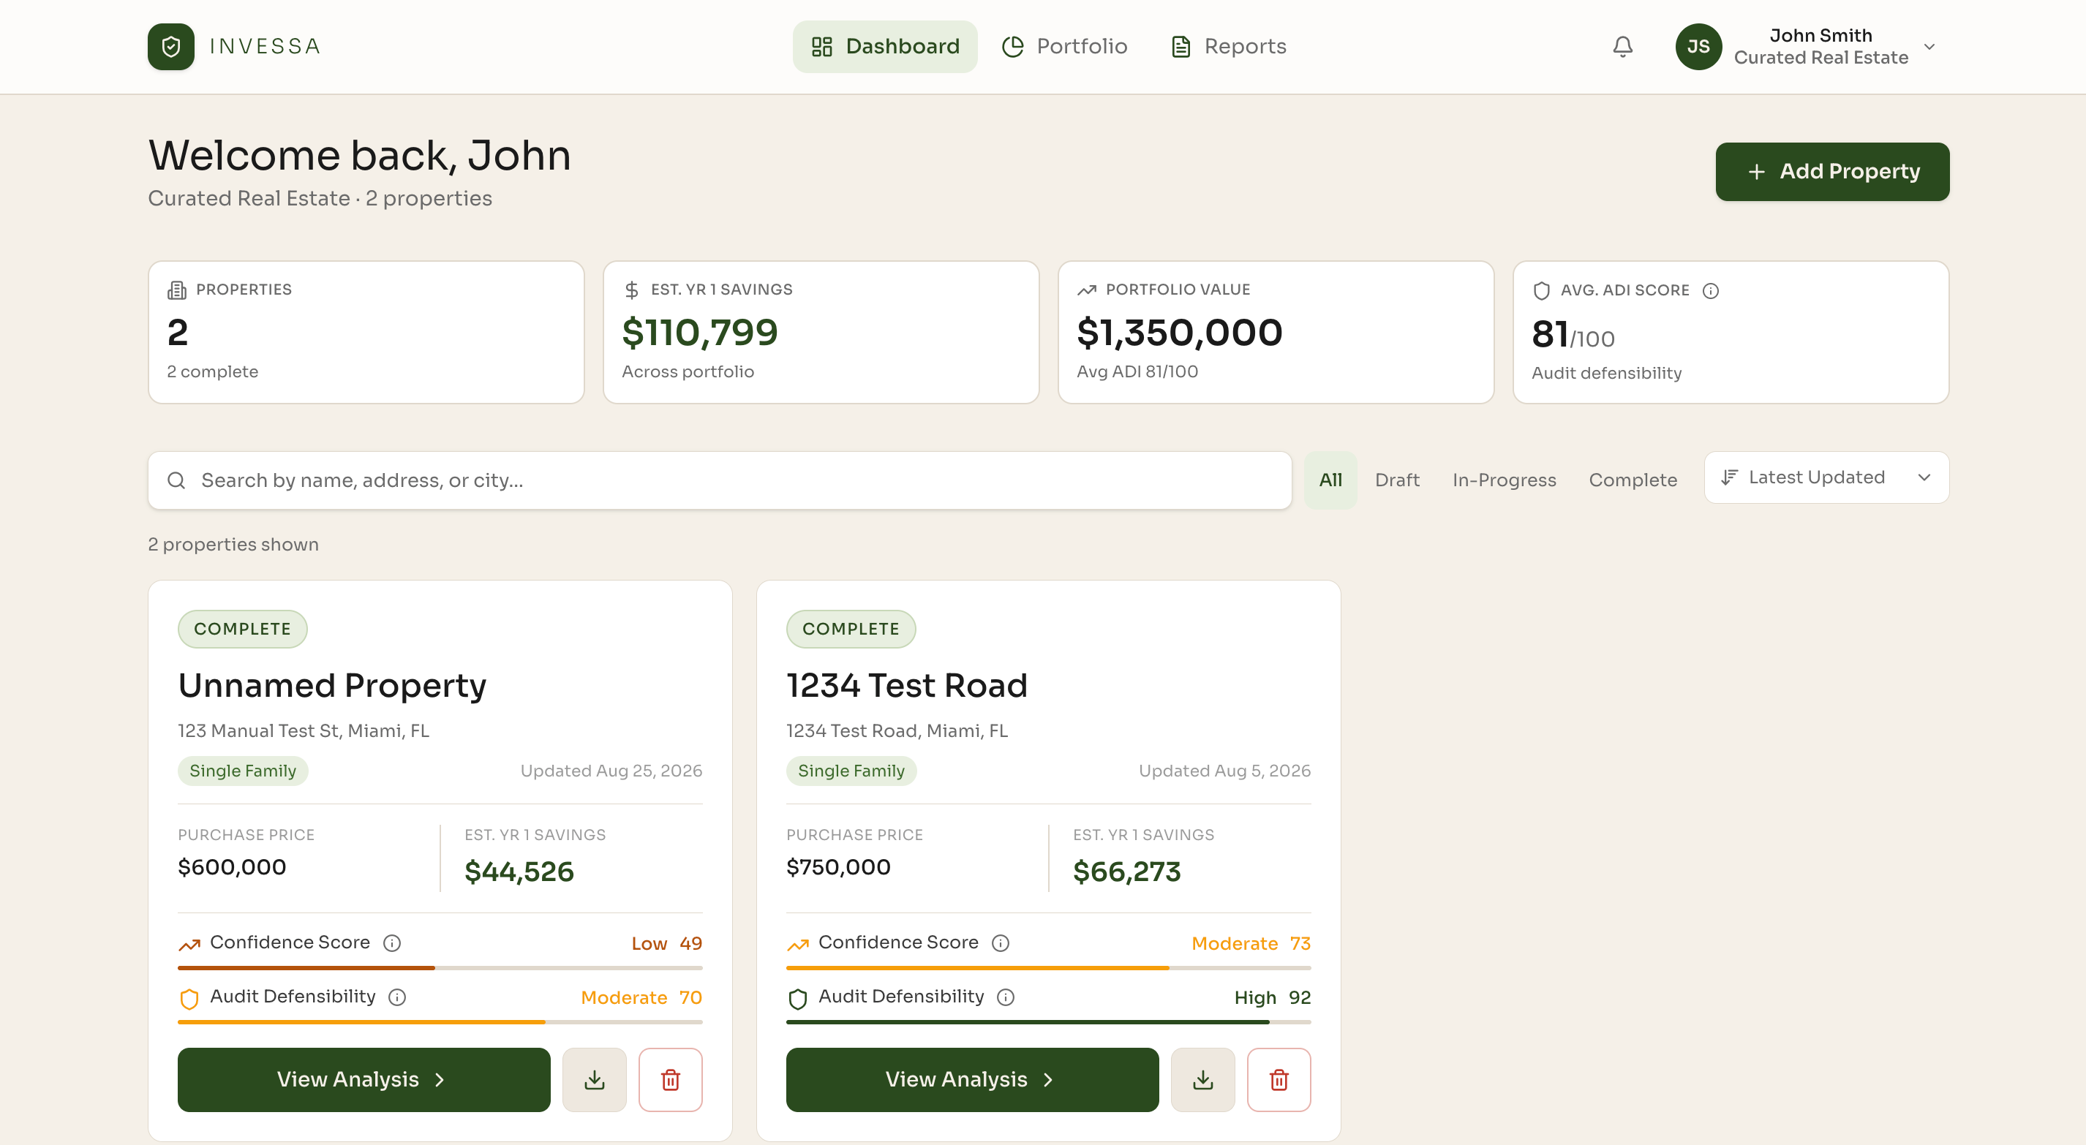The height and width of the screenshot is (1145, 2086).
Task: Click the property search input field
Action: coord(719,480)
